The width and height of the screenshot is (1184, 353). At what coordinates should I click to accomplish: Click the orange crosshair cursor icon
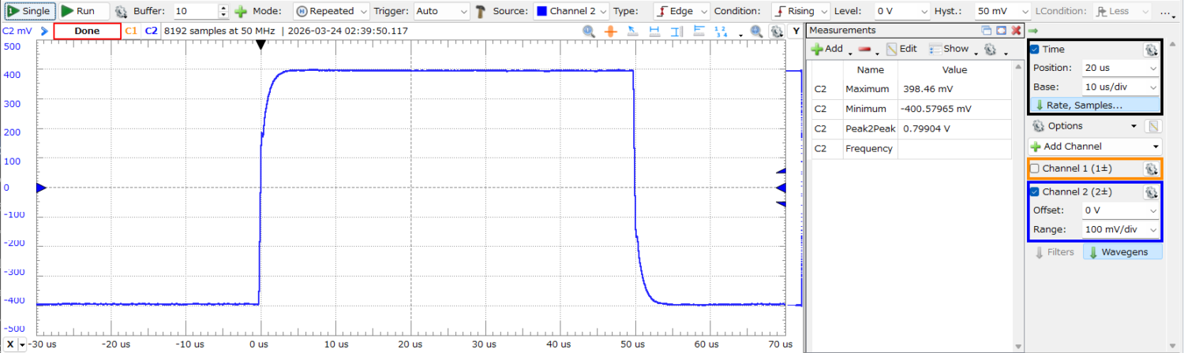610,32
